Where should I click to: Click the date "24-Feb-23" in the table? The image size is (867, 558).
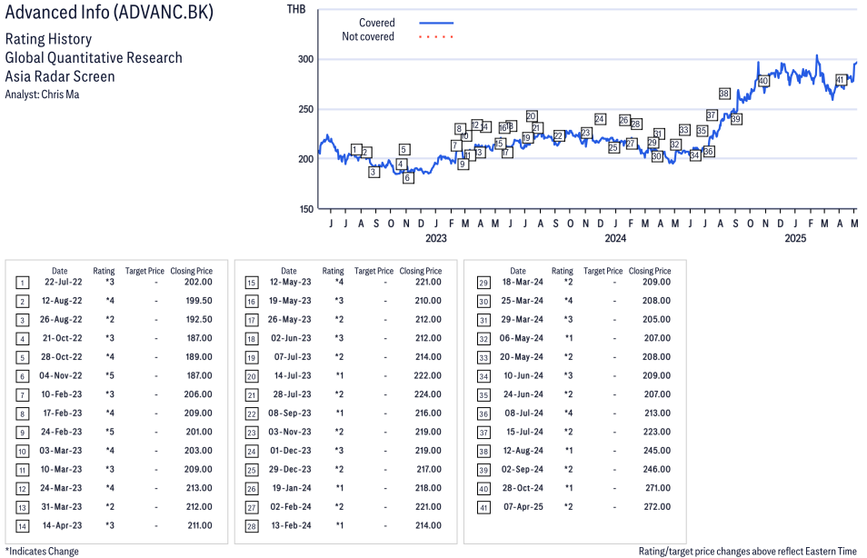[x=62, y=432]
